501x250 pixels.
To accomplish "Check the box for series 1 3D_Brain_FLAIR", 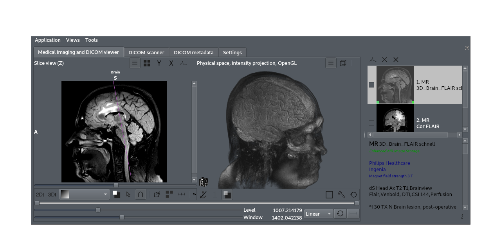I will pos(371,85).
